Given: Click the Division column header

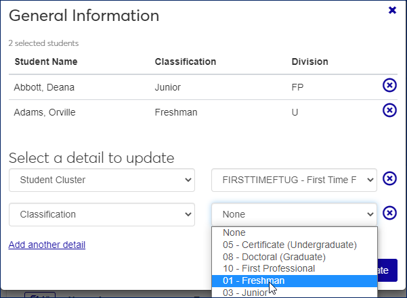Looking at the screenshot, I should point(309,61).
